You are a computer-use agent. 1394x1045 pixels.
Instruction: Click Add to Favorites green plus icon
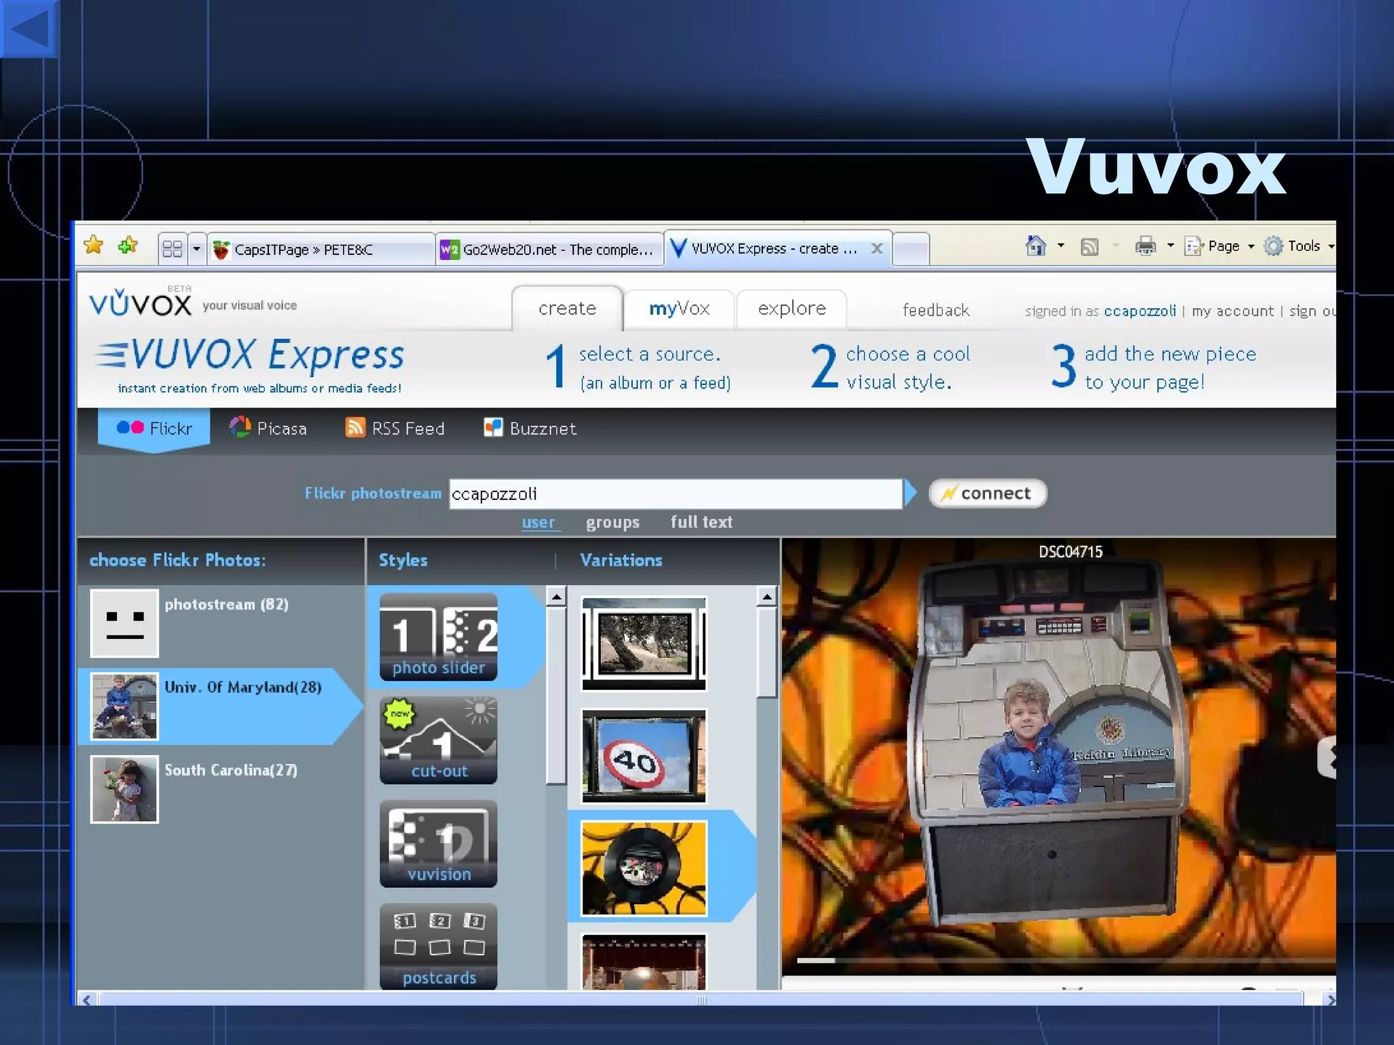(x=128, y=245)
